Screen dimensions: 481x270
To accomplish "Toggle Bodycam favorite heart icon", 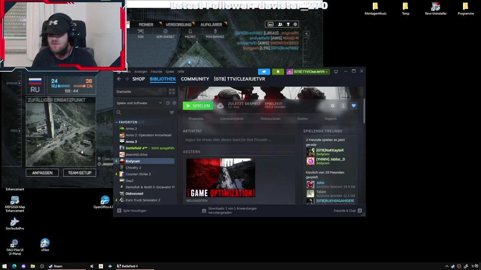I will pos(354,106).
